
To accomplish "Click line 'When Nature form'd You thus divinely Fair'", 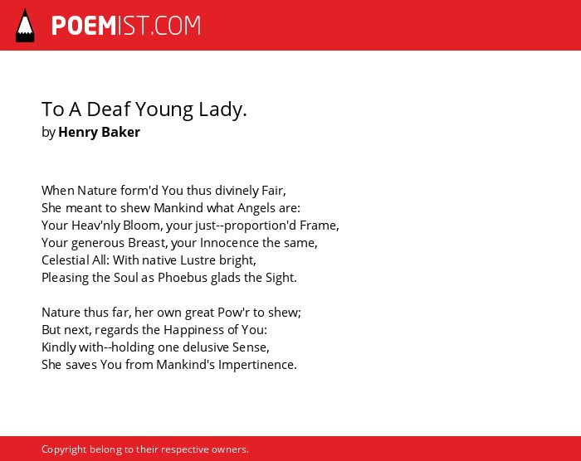I will pyautogui.click(x=164, y=191).
